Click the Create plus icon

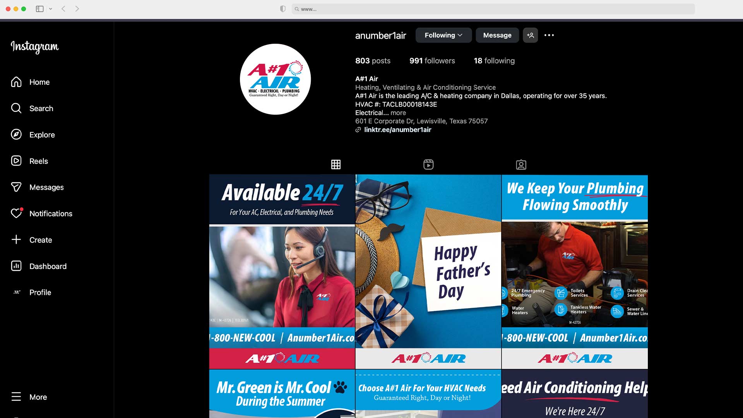(16, 240)
